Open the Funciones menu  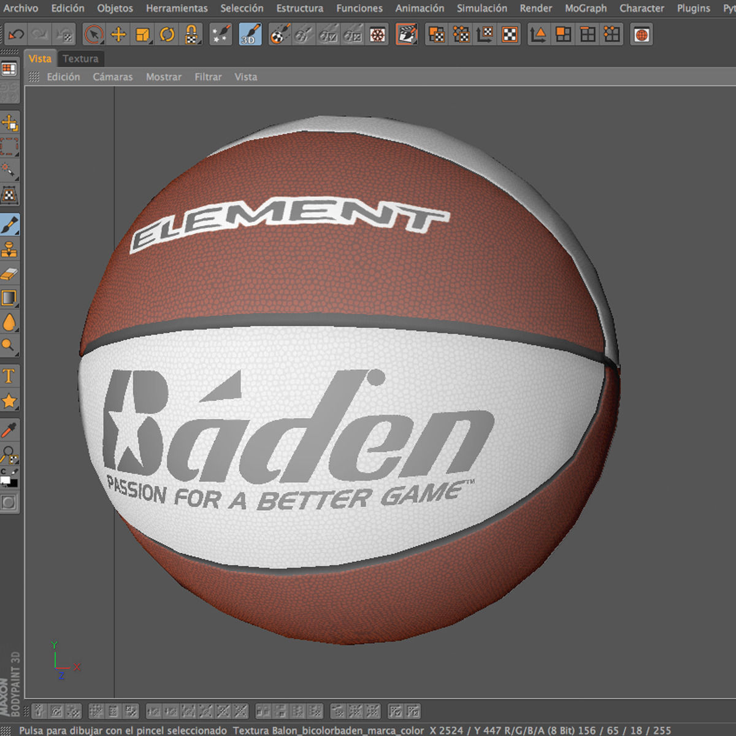[x=359, y=8]
